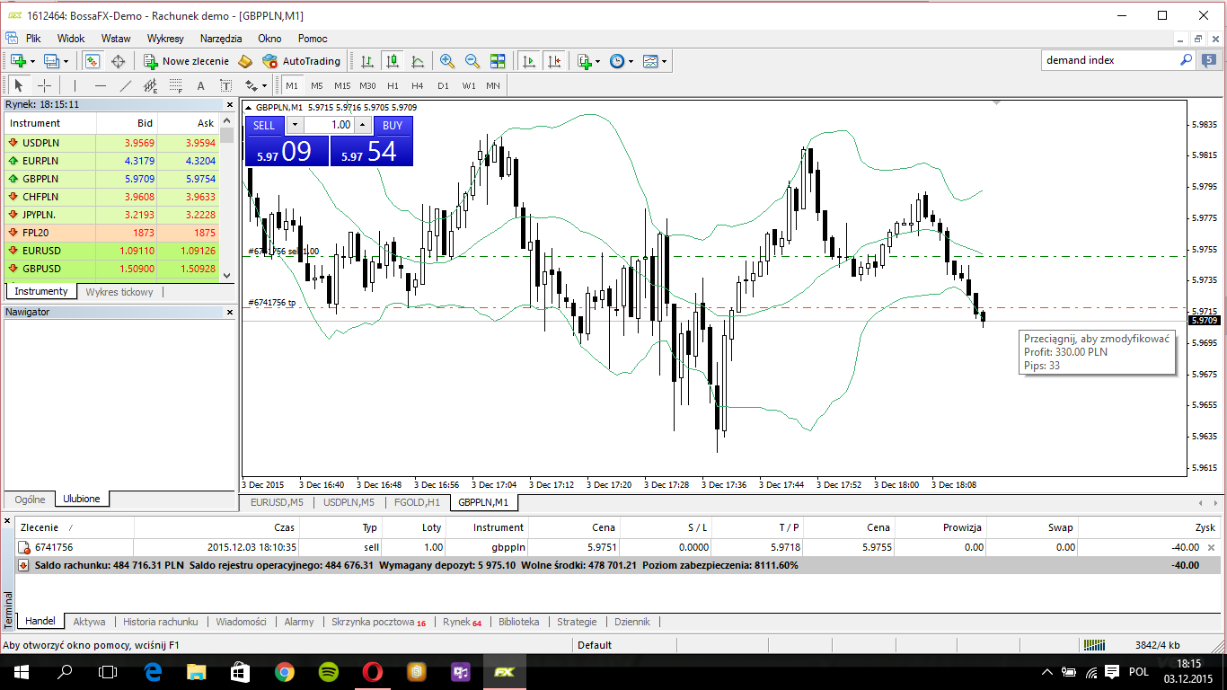1227x690 pixels.
Task: Open the arrows objects dropdown
Action: click(257, 85)
